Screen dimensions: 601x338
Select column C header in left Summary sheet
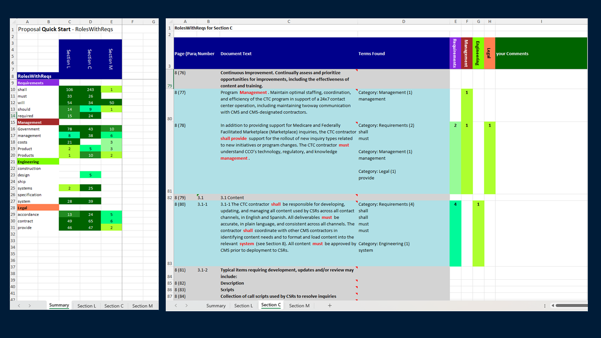[x=69, y=22]
